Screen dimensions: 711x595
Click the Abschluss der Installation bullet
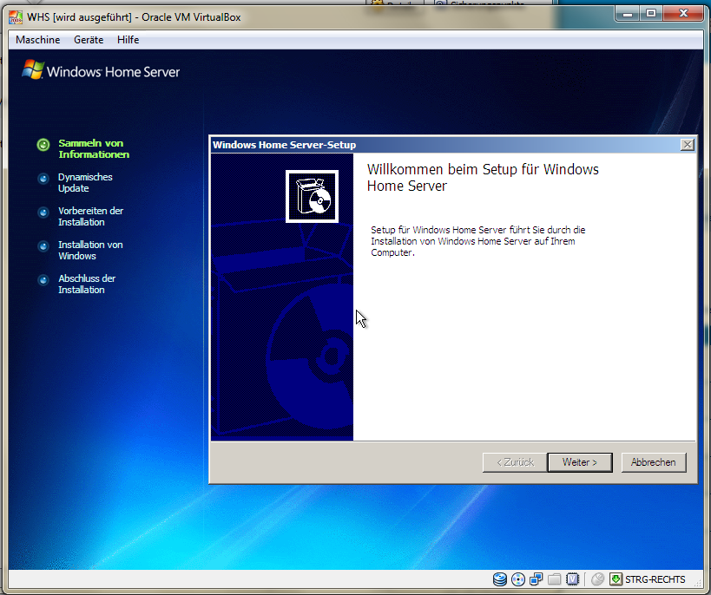[43, 280]
